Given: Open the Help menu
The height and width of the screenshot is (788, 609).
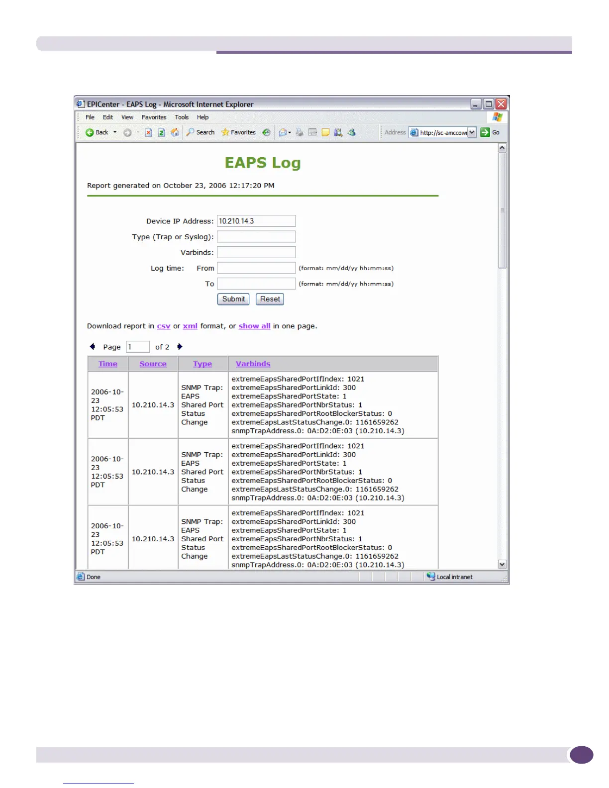Looking at the screenshot, I should (203, 117).
